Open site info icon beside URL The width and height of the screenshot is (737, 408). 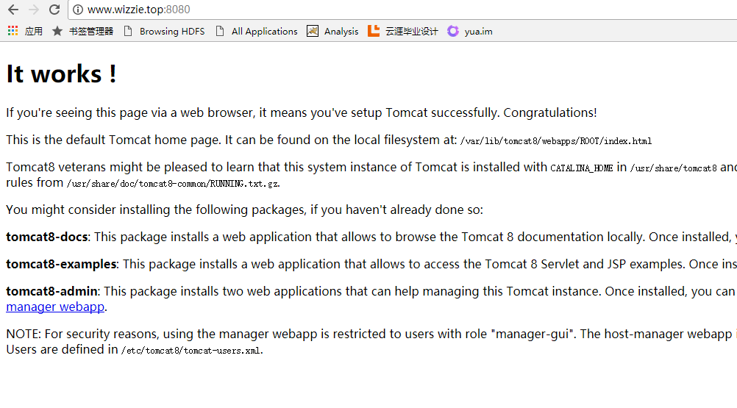(78, 10)
